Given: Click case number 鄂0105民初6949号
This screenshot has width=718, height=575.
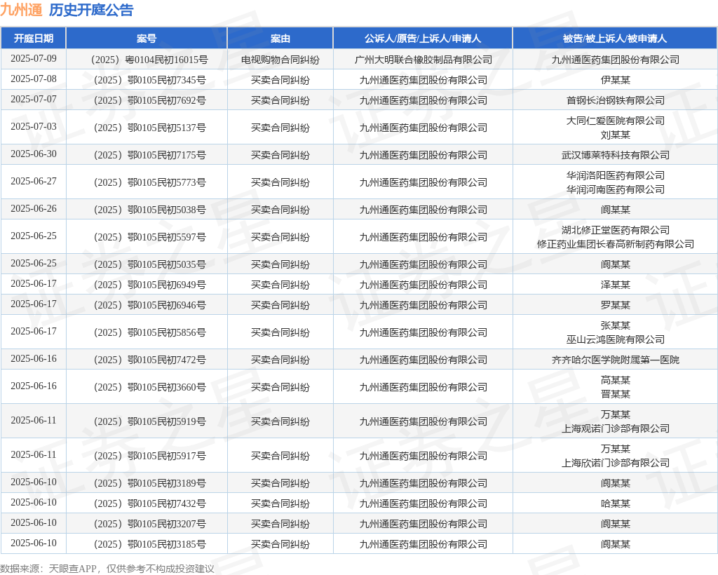Looking at the screenshot, I should pos(149,285).
